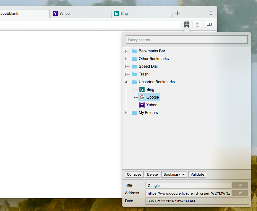Expand the Bookmarks Bar folder

pyautogui.click(x=126, y=51)
